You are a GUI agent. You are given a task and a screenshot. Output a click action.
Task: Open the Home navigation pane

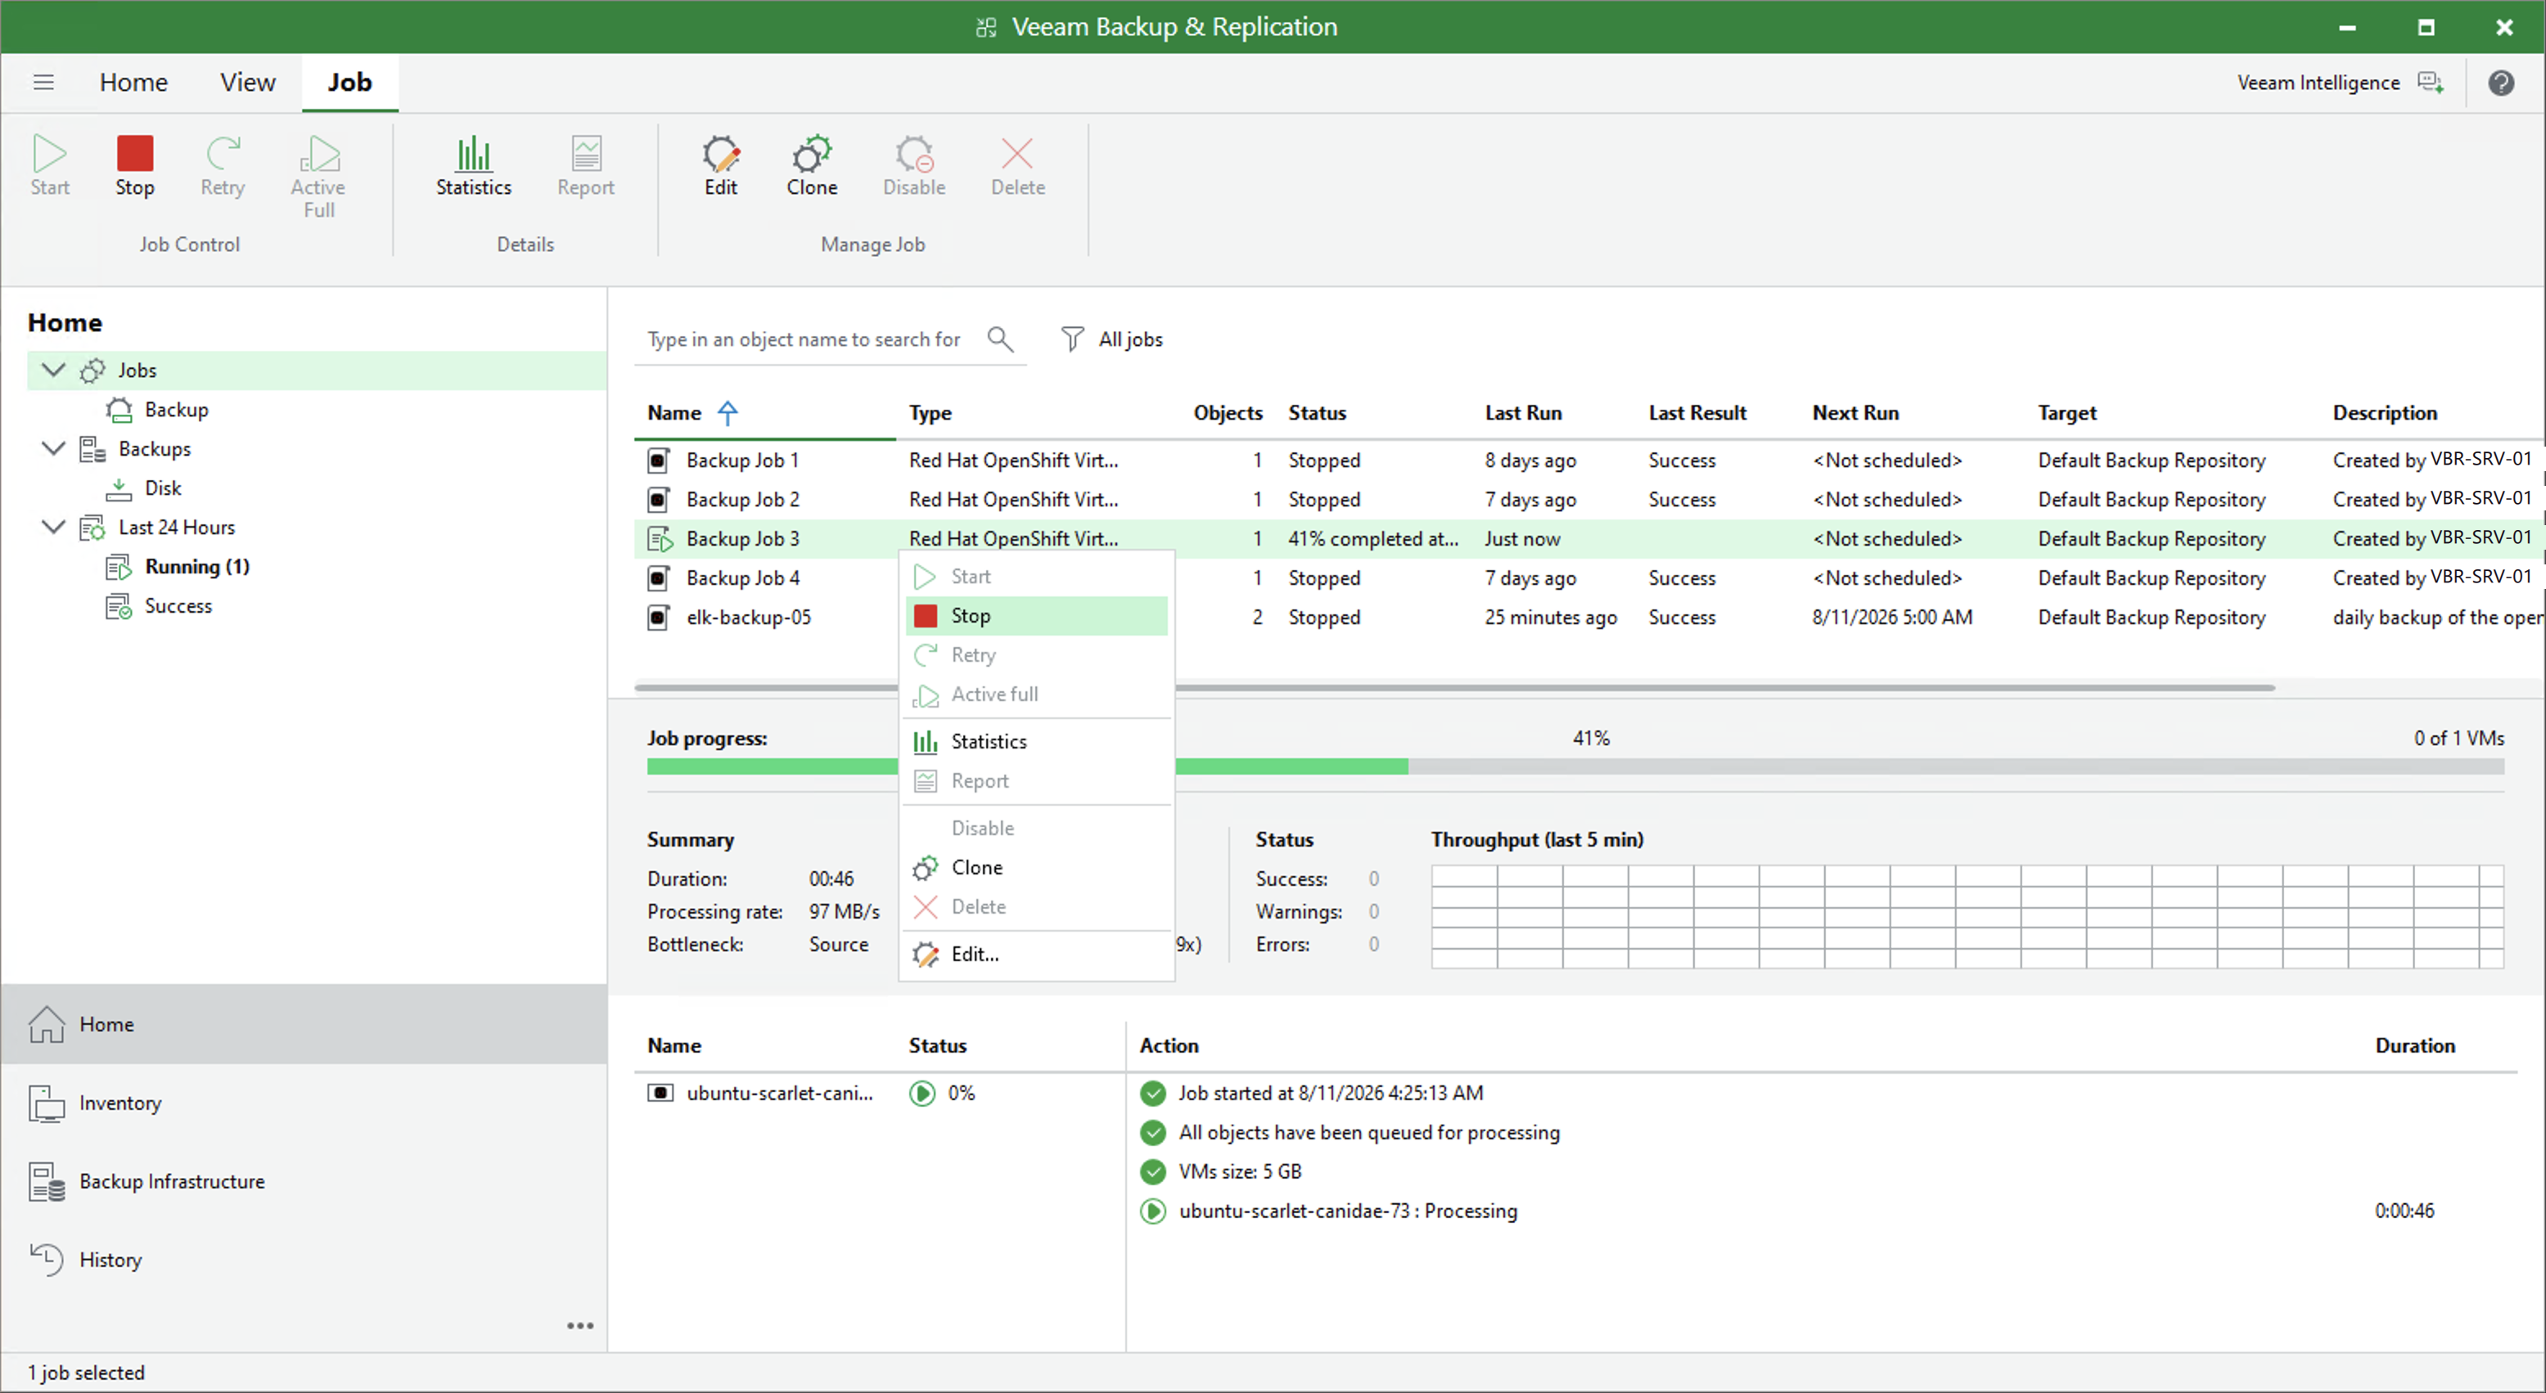[304, 1024]
